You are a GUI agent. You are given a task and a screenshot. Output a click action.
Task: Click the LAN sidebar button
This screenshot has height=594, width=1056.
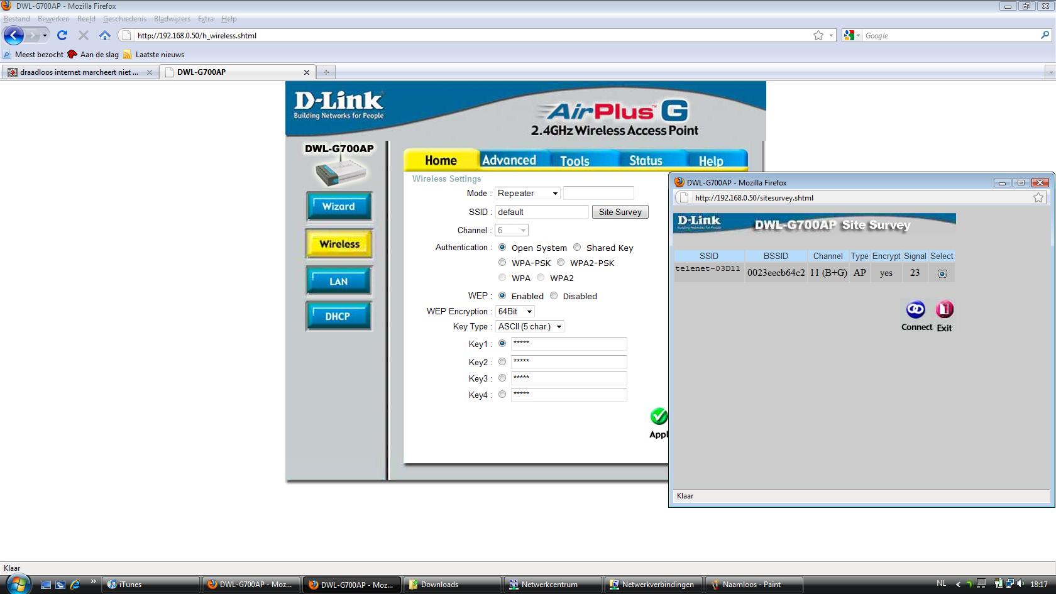[x=339, y=281]
